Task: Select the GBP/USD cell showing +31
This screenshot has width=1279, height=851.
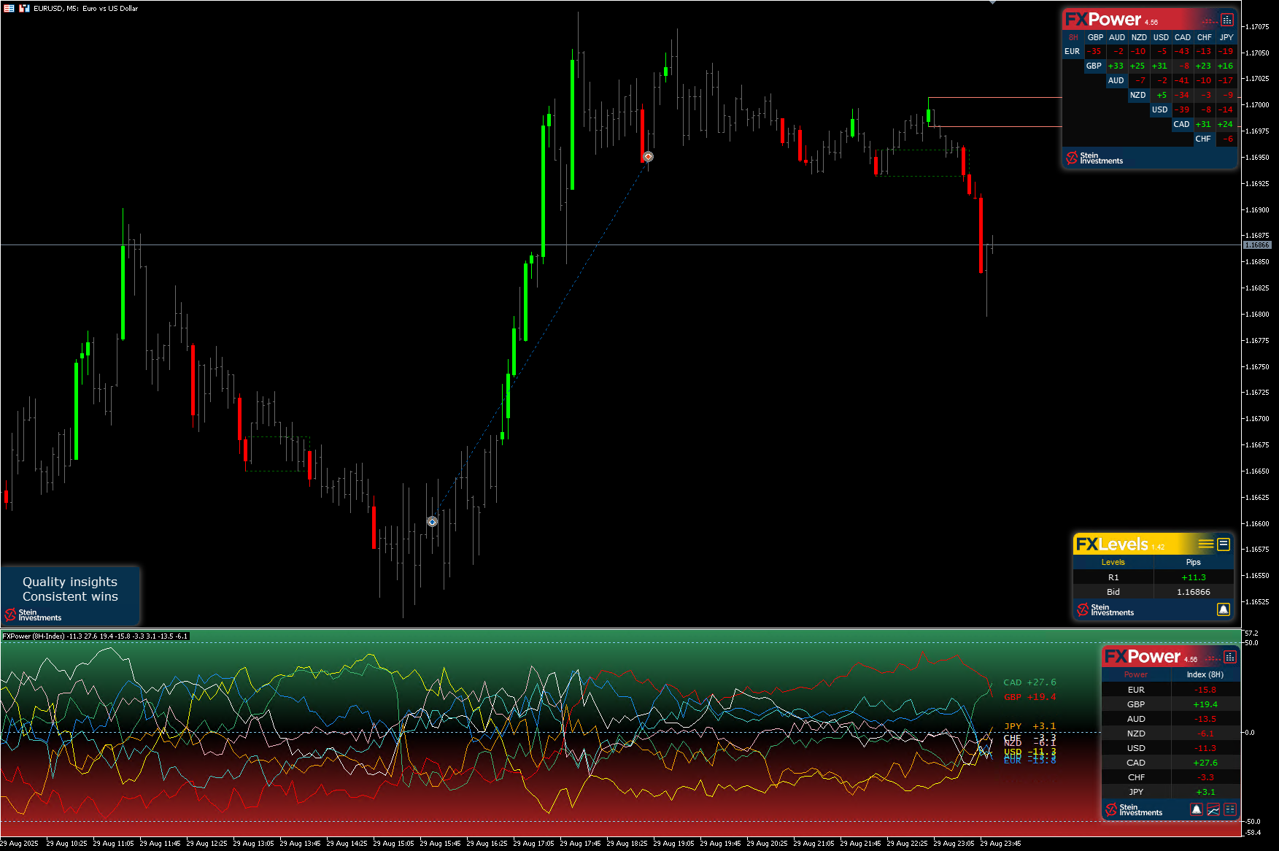Action: (1160, 66)
